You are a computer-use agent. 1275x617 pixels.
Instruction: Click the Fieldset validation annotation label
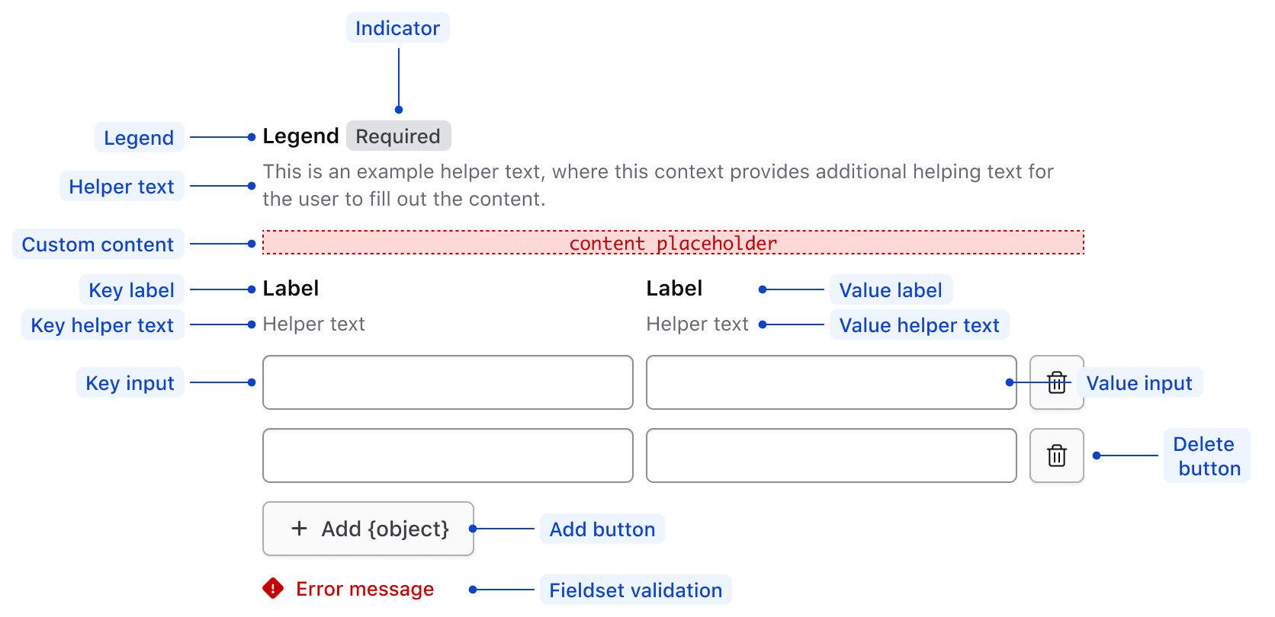click(635, 590)
